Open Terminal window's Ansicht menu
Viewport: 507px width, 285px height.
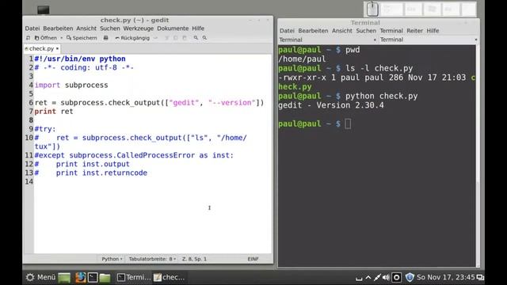pos(341,31)
